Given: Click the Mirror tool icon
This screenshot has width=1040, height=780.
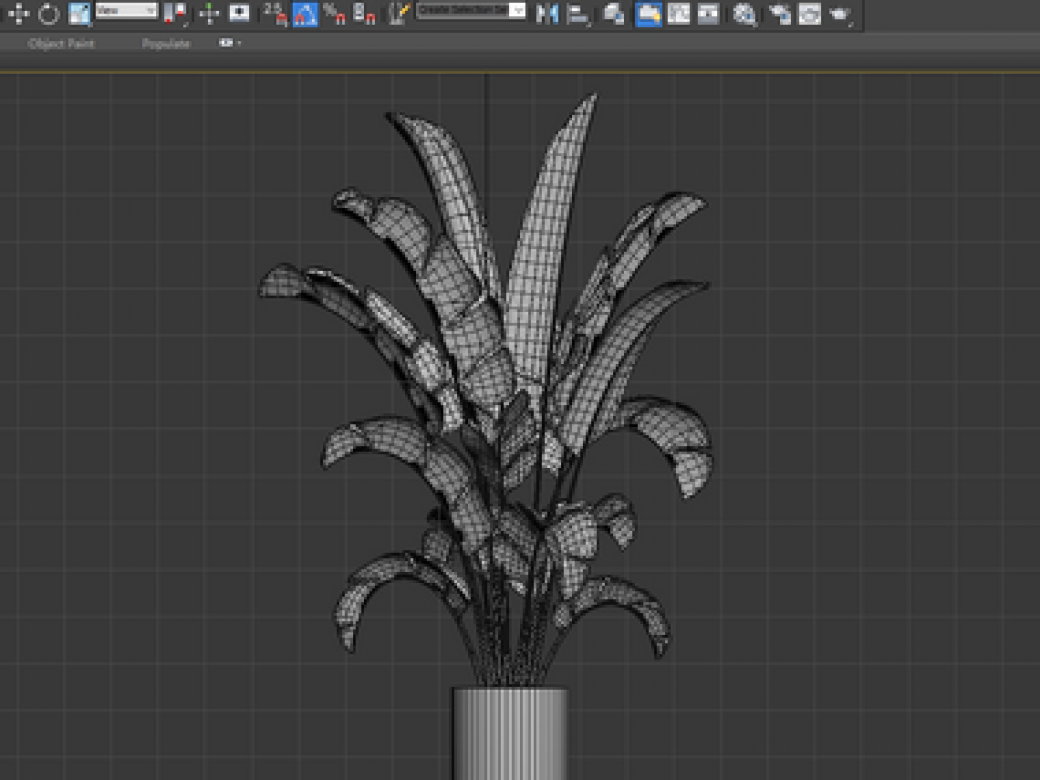Looking at the screenshot, I should [x=547, y=13].
